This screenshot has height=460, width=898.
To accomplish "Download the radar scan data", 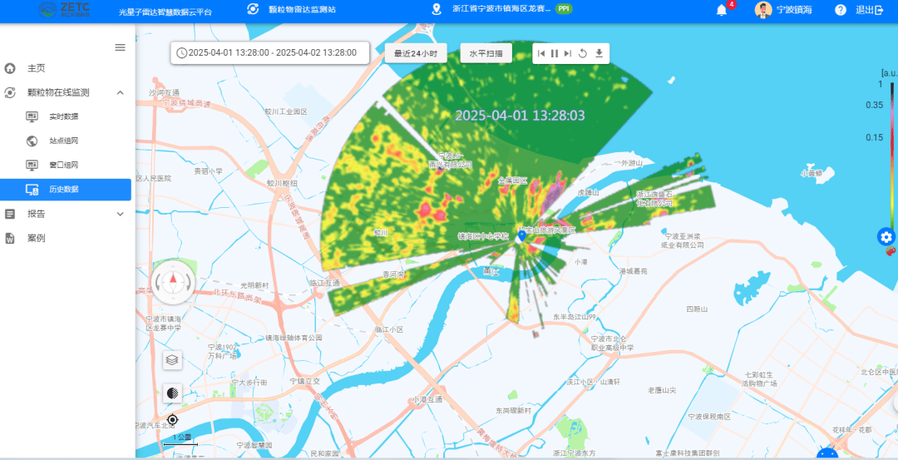I will (x=599, y=53).
